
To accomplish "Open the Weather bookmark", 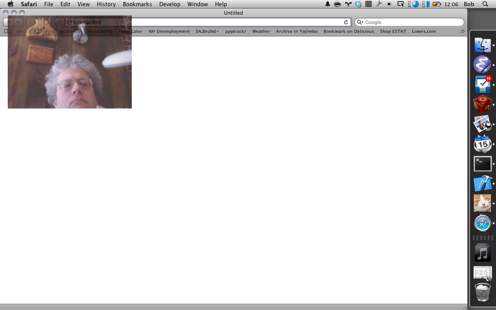I will [261, 31].
